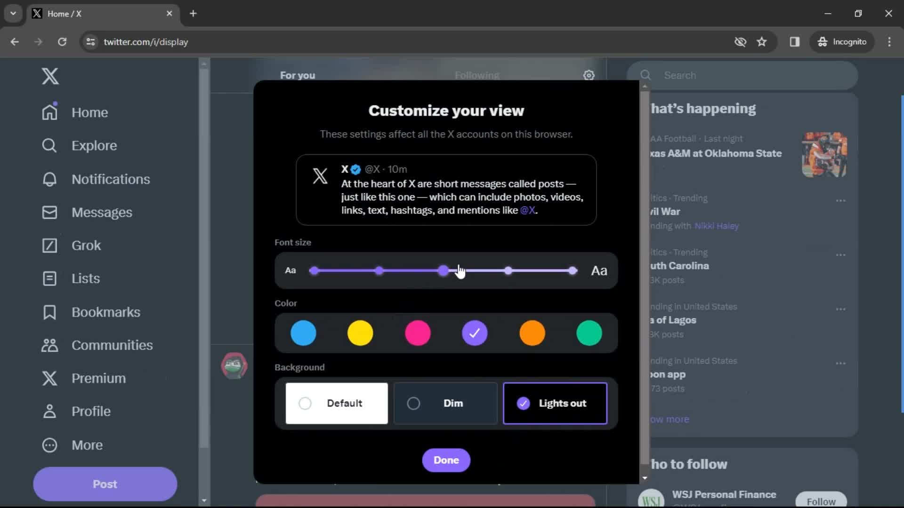Open Messages inbox
Screen dimensions: 904x508
[102, 212]
